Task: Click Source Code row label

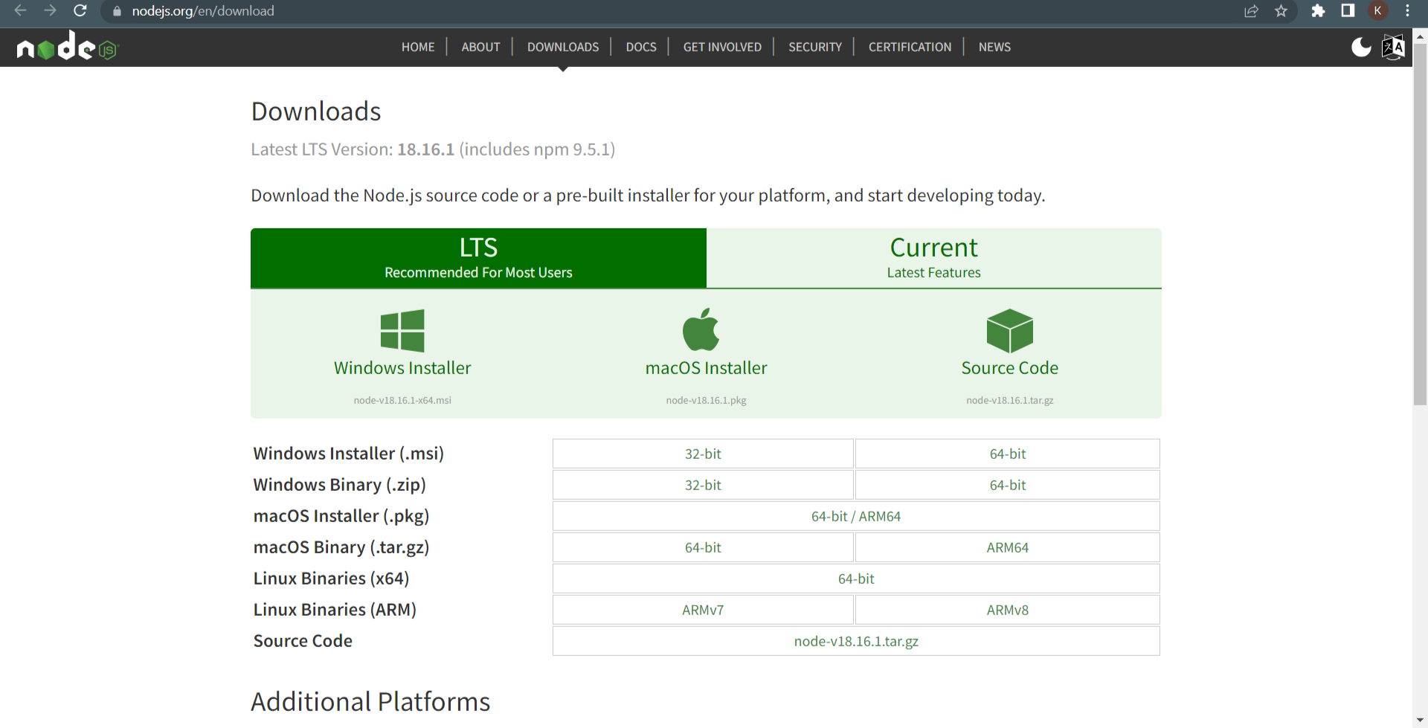Action: (x=303, y=641)
